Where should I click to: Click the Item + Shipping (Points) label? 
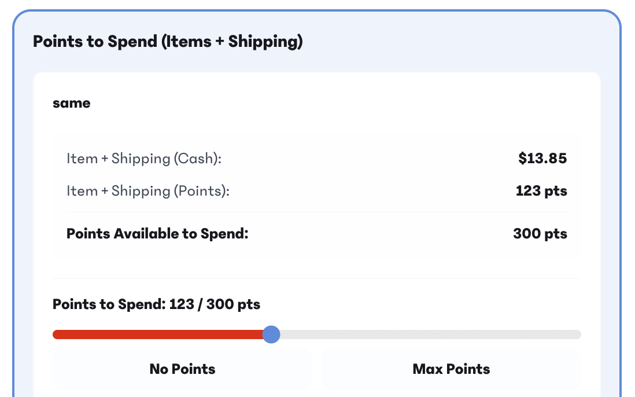(x=148, y=190)
